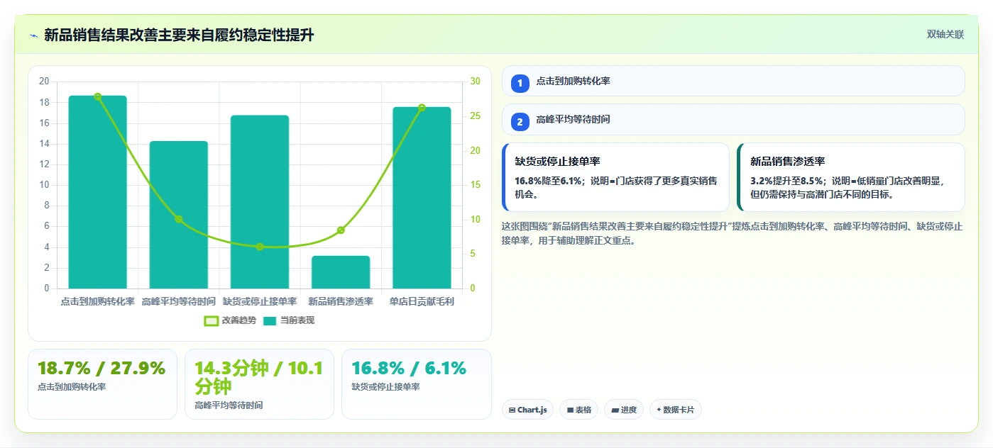The width and height of the screenshot is (993, 448).
Task: Click the lightning icon beside the title
Action: (x=33, y=35)
